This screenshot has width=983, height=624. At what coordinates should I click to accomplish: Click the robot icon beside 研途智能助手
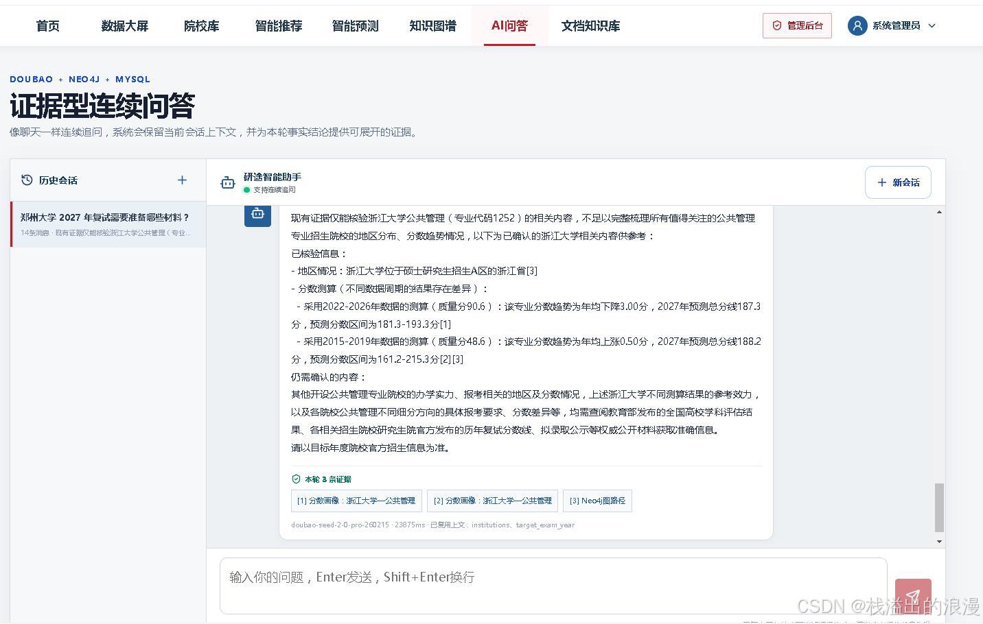tap(228, 182)
